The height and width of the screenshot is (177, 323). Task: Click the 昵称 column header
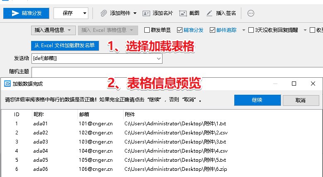[x=55, y=115]
